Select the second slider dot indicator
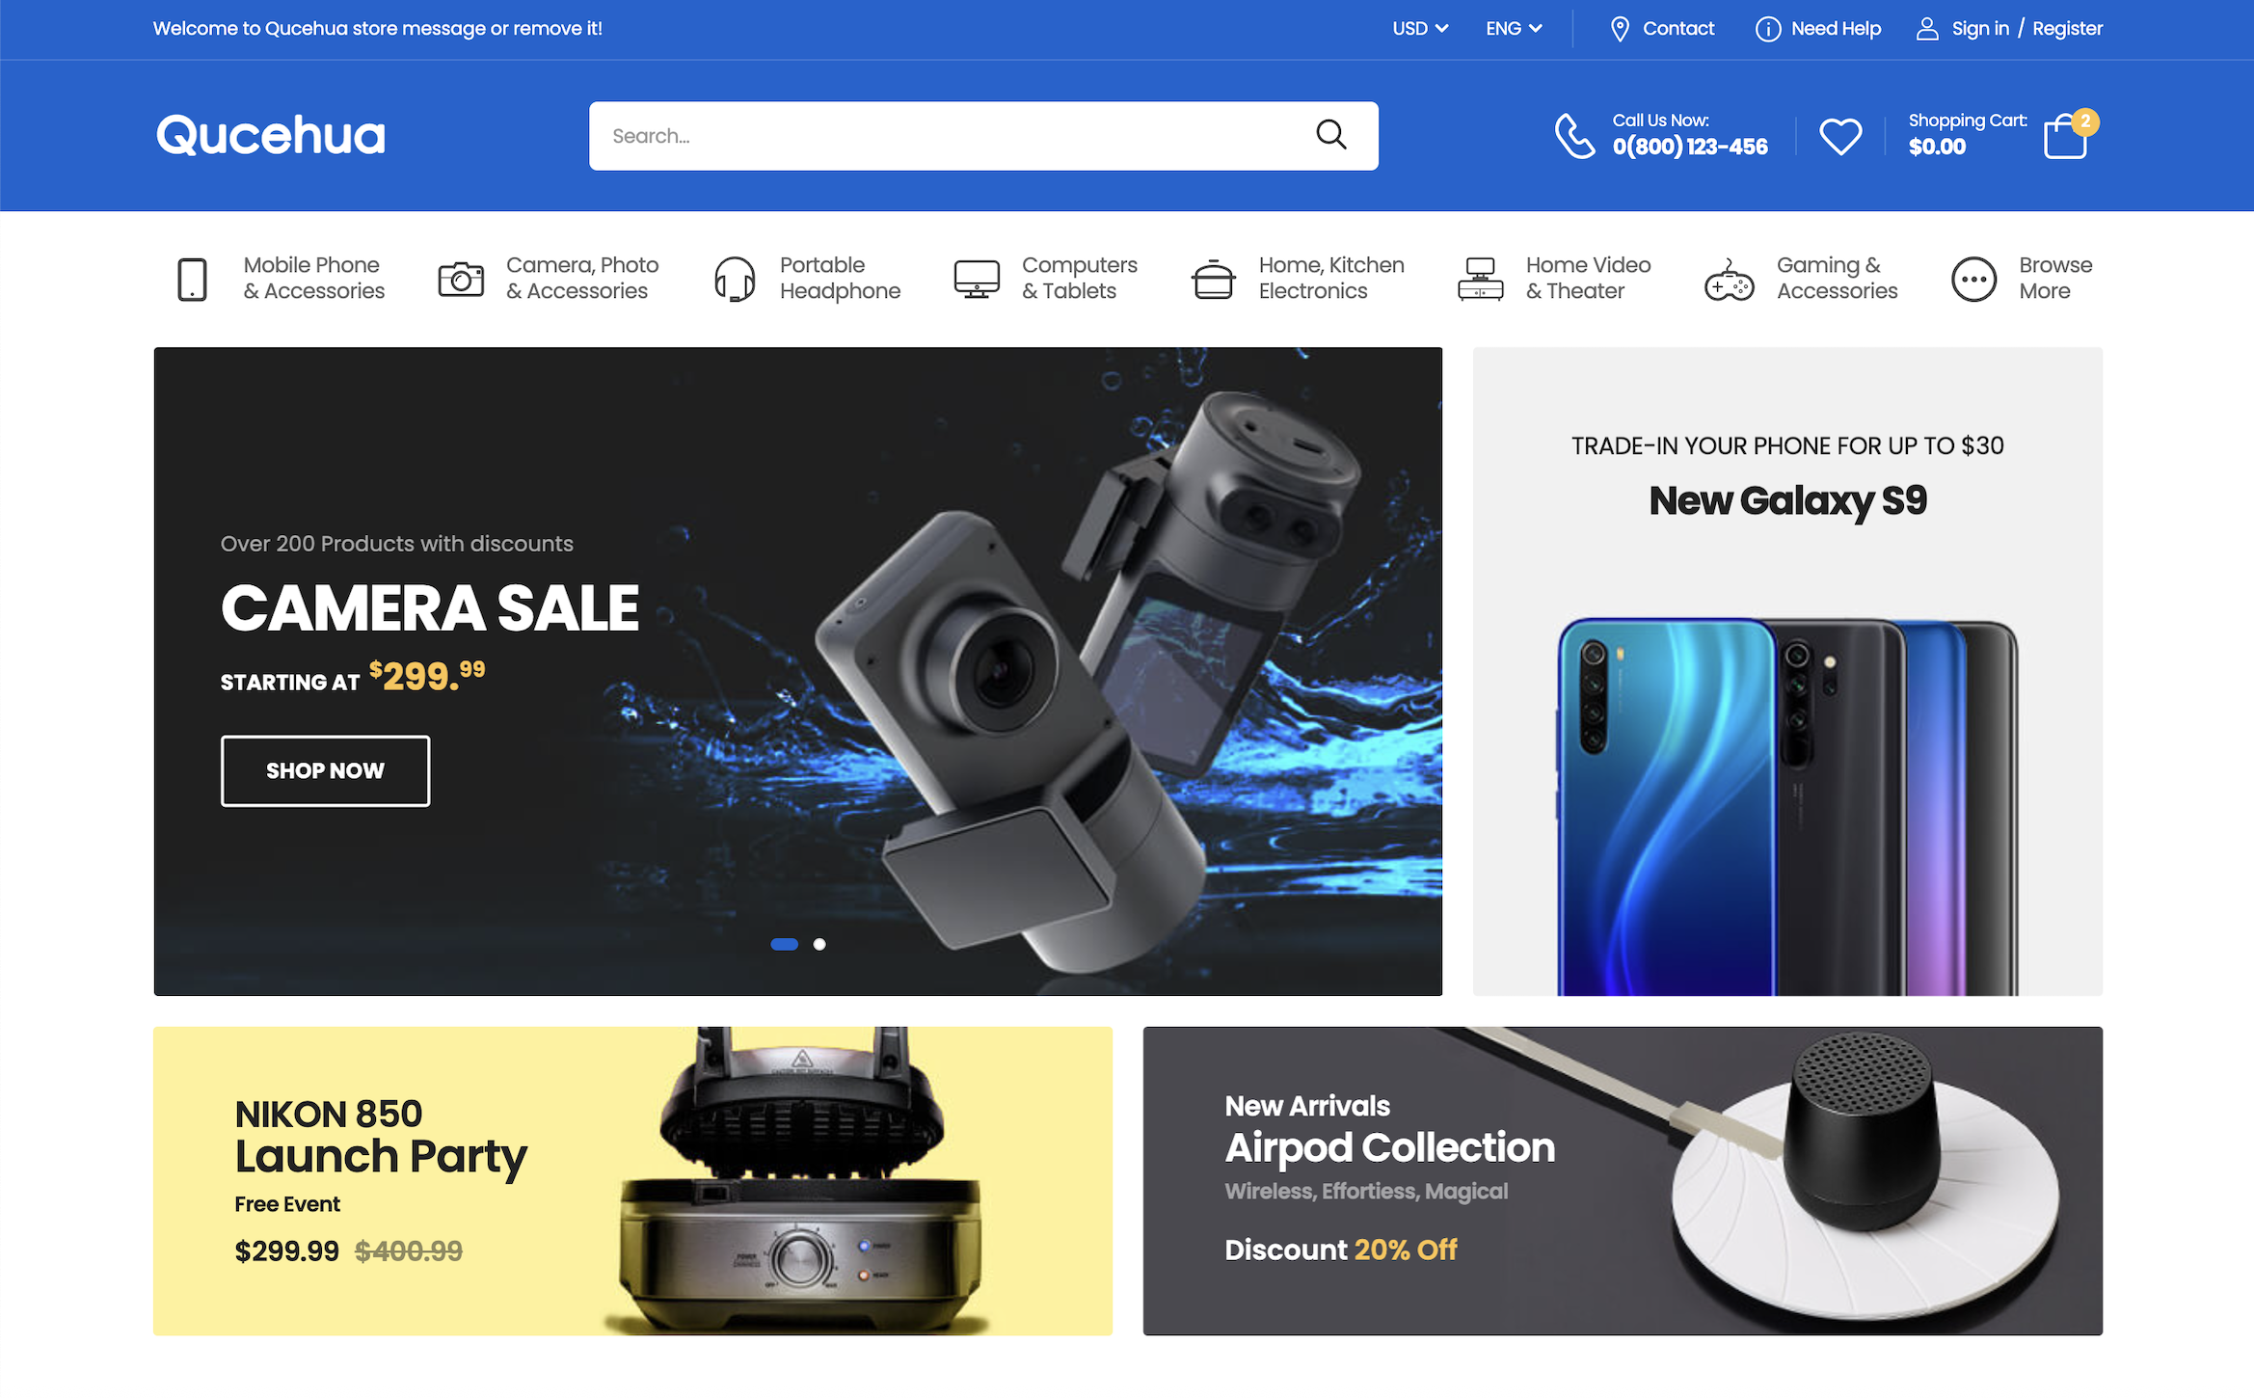 (819, 944)
